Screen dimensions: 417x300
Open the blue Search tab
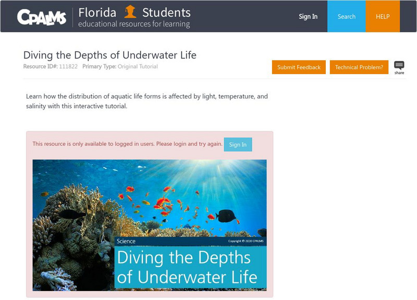pos(346,16)
